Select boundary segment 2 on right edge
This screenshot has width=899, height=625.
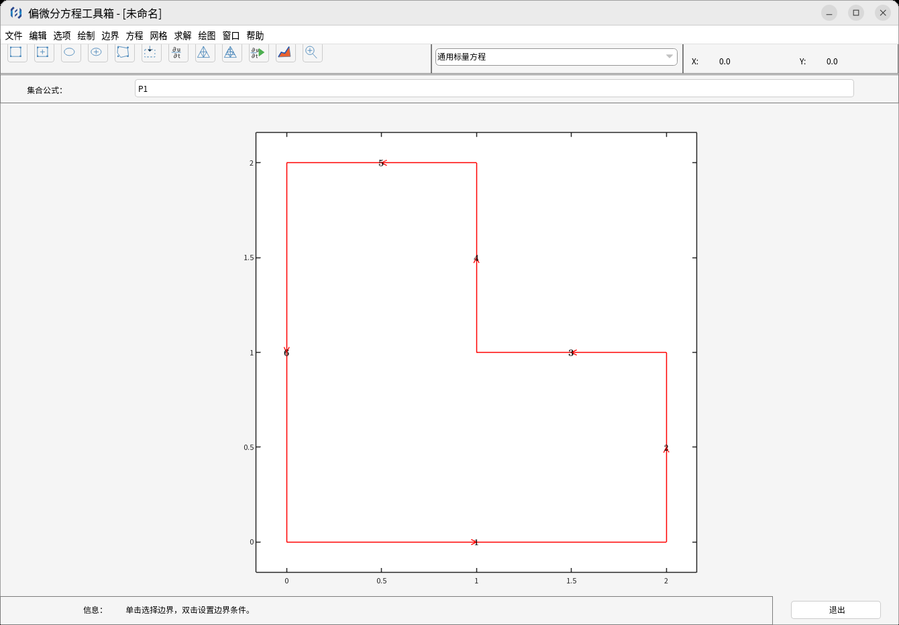666,447
